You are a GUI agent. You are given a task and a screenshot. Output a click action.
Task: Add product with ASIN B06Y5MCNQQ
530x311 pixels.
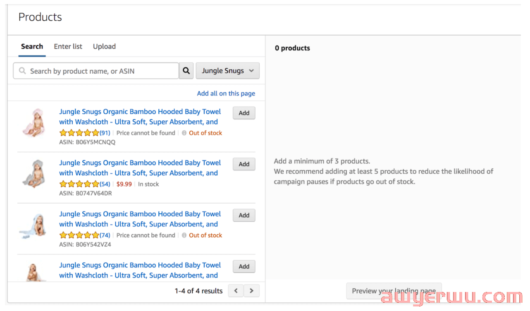(x=244, y=113)
